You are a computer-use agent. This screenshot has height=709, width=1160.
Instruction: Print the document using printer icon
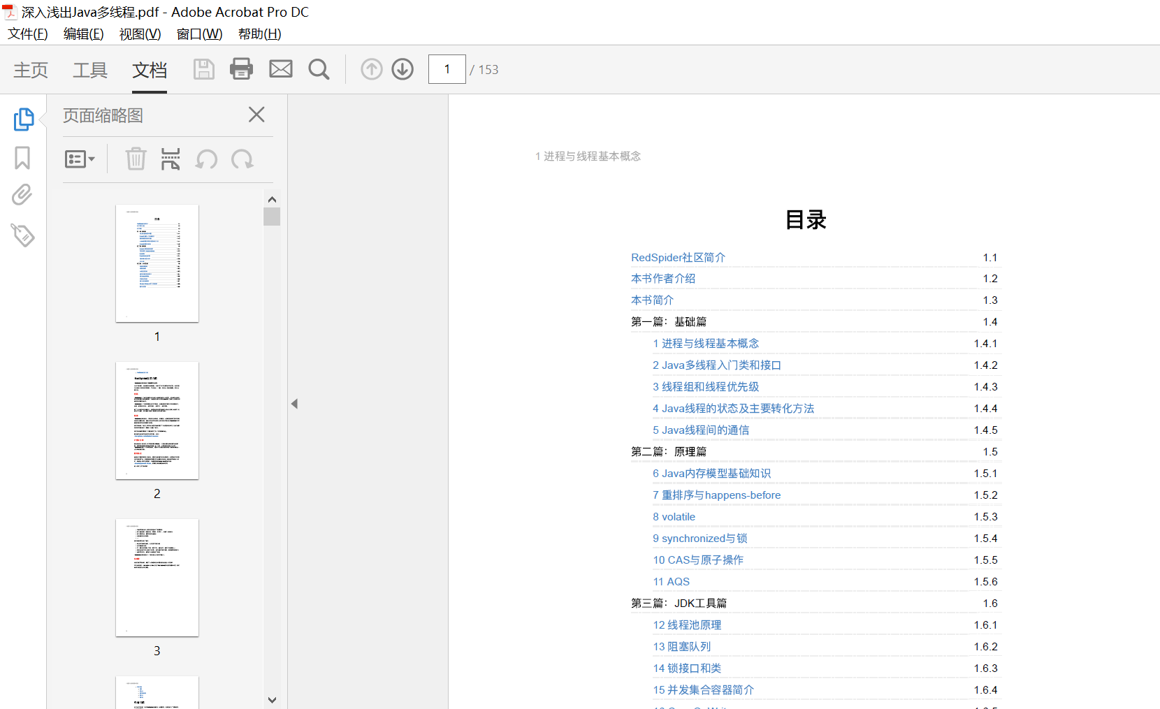point(242,68)
